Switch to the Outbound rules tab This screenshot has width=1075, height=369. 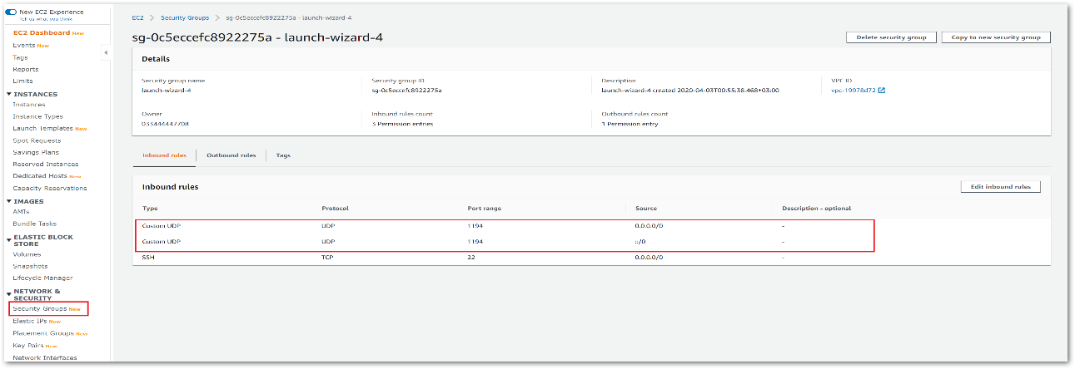tap(231, 155)
